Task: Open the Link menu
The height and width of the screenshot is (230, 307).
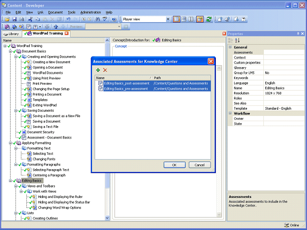Action: [40, 12]
